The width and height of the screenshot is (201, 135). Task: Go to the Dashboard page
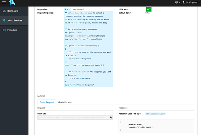point(12,11)
